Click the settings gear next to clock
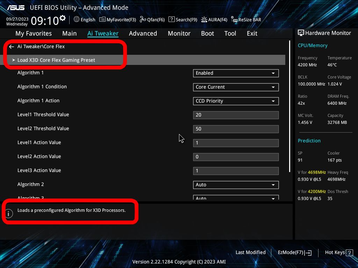The width and height of the screenshot is (358, 268). coord(62,18)
